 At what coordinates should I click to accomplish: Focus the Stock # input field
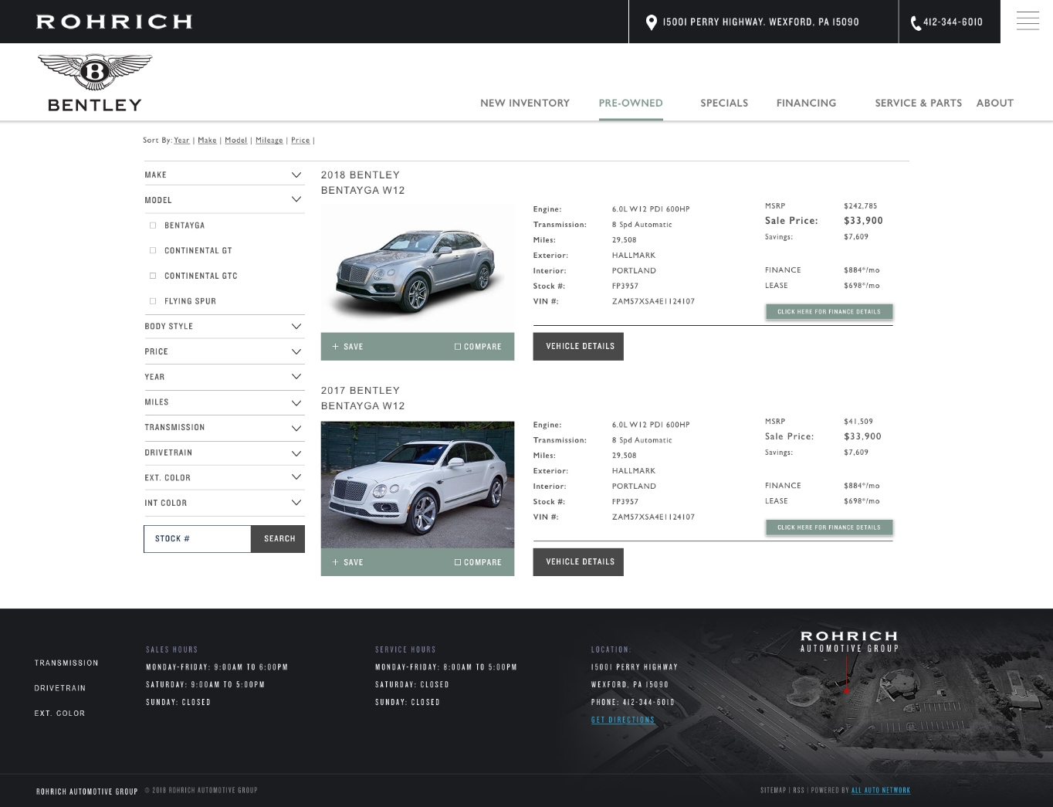coord(198,539)
